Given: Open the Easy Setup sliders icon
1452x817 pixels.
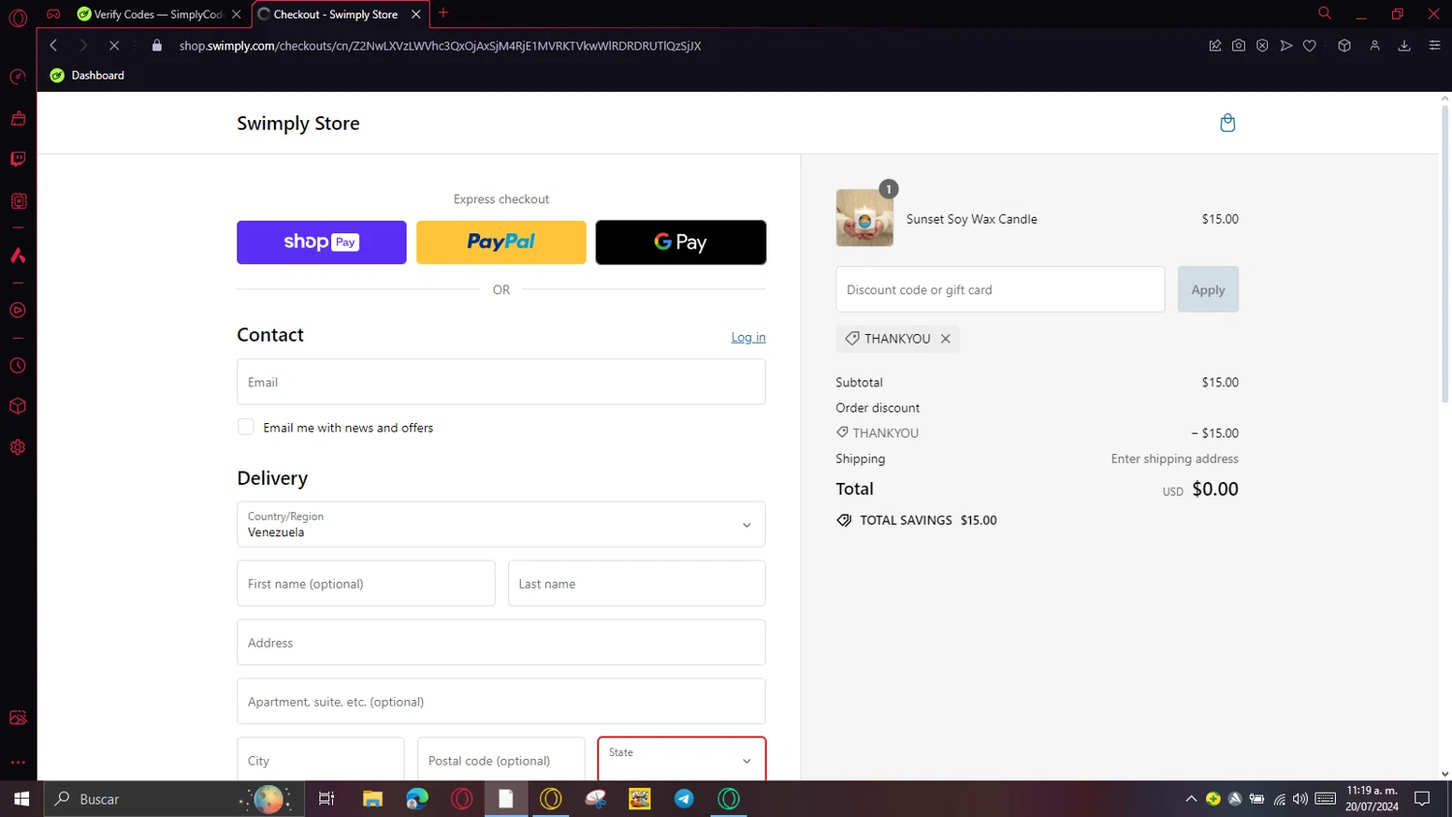Looking at the screenshot, I should pyautogui.click(x=1435, y=45).
